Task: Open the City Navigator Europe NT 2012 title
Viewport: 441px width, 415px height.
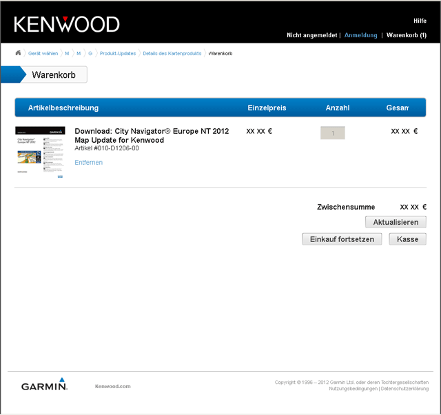Action: pyautogui.click(x=151, y=135)
